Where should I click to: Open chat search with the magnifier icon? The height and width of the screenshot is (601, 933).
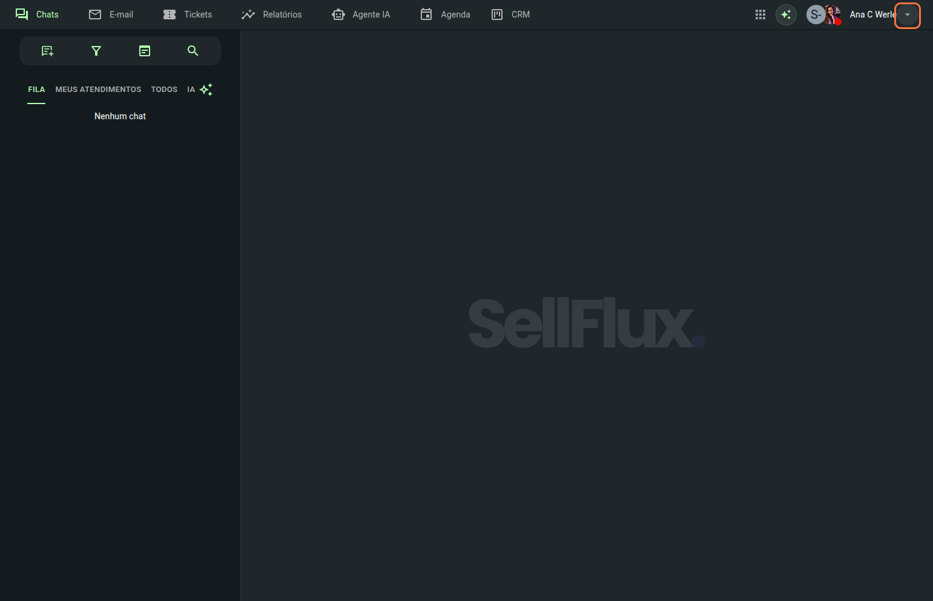193,51
